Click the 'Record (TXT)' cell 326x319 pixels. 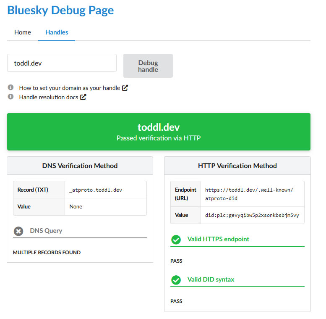pyautogui.click(x=39, y=190)
